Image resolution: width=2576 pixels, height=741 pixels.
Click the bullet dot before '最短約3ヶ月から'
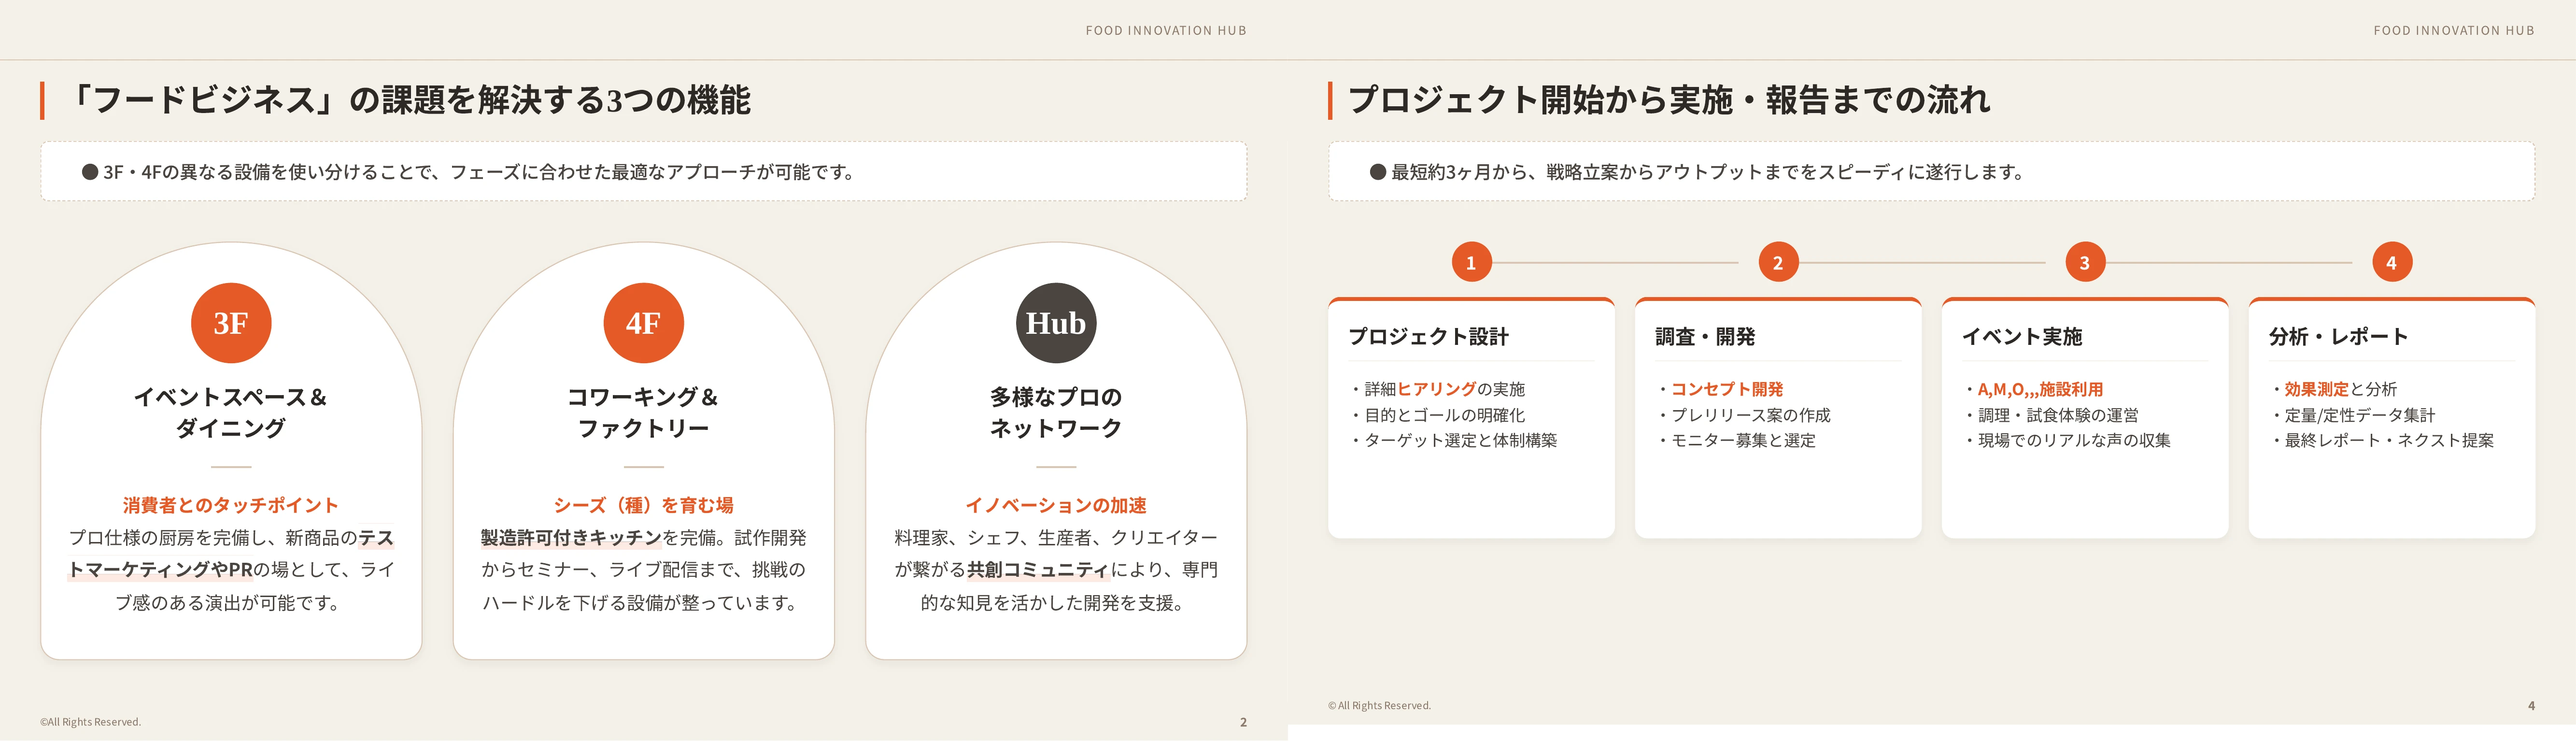coord(1378,172)
